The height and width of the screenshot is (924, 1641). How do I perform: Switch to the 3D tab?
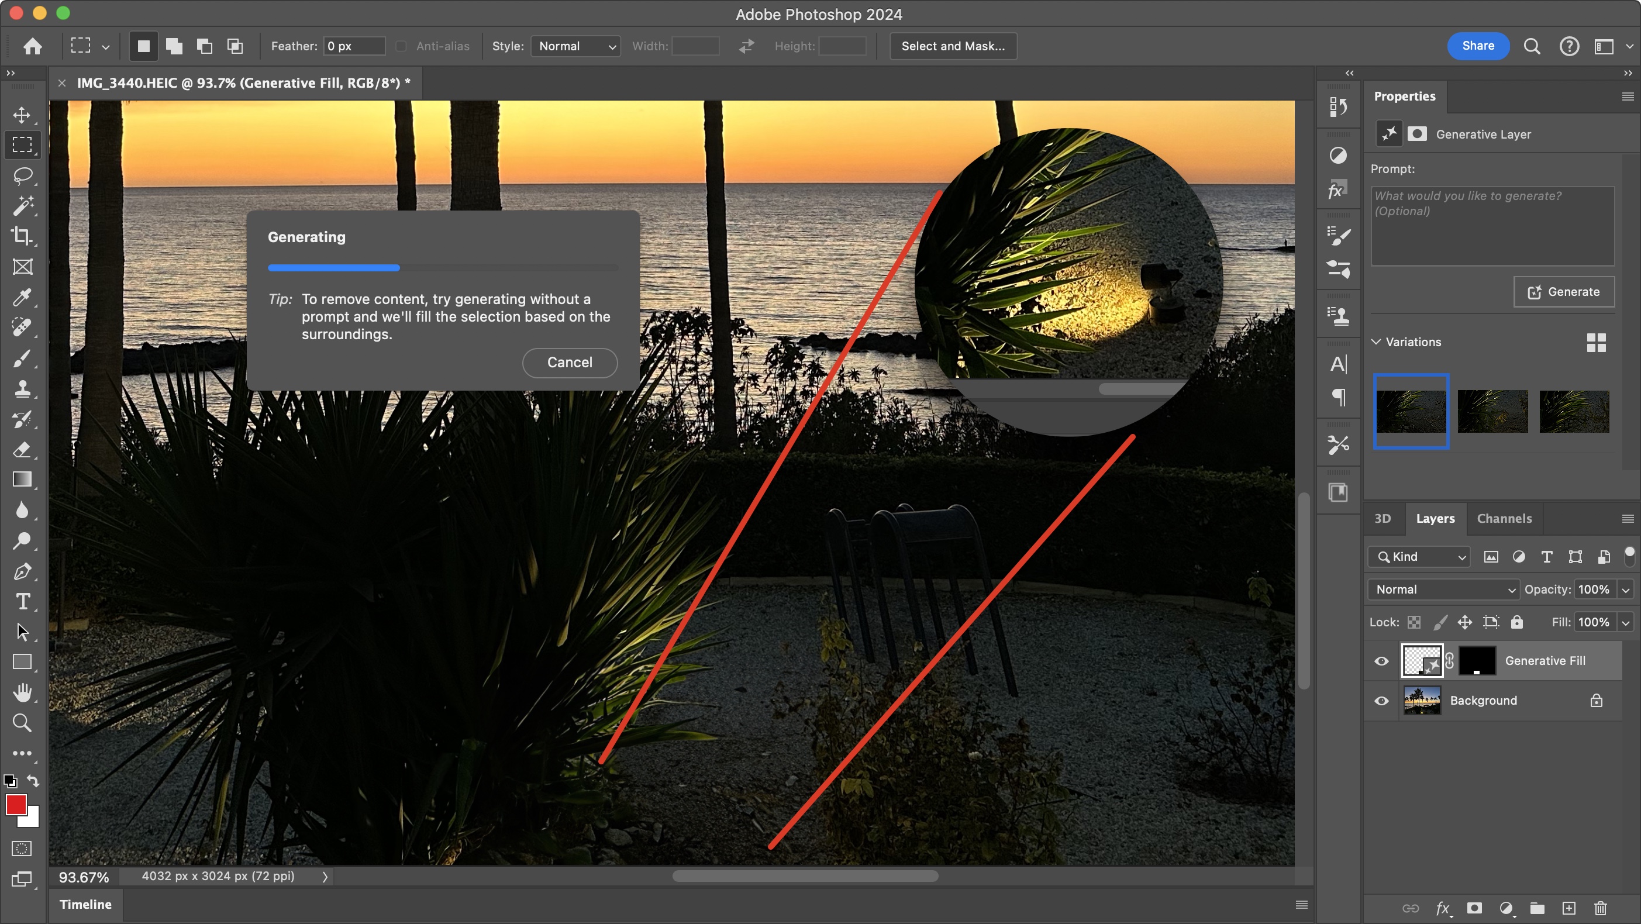pyautogui.click(x=1383, y=519)
